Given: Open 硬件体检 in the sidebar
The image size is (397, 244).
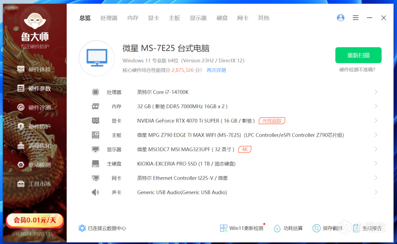Looking at the screenshot, I should tap(34, 69).
